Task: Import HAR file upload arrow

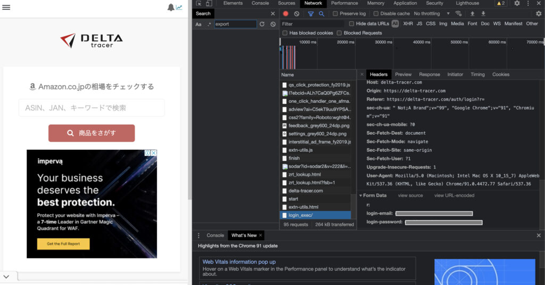Action: click(473, 13)
